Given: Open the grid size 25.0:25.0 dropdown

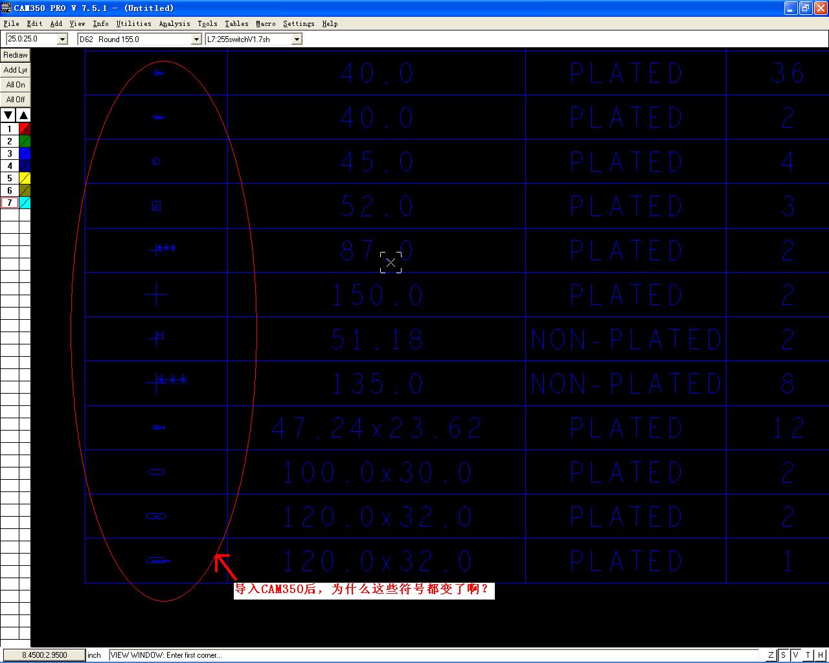Looking at the screenshot, I should coord(62,39).
